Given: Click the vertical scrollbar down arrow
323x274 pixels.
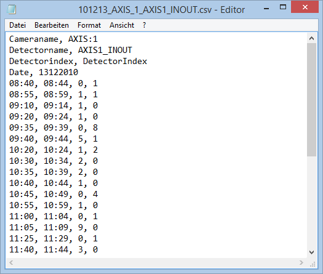Looking at the screenshot, I should (311, 252).
